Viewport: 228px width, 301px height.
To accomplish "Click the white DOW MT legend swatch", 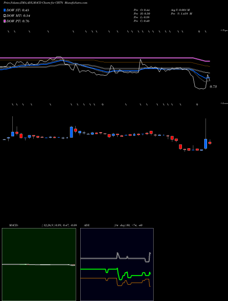I will coord(5,16).
